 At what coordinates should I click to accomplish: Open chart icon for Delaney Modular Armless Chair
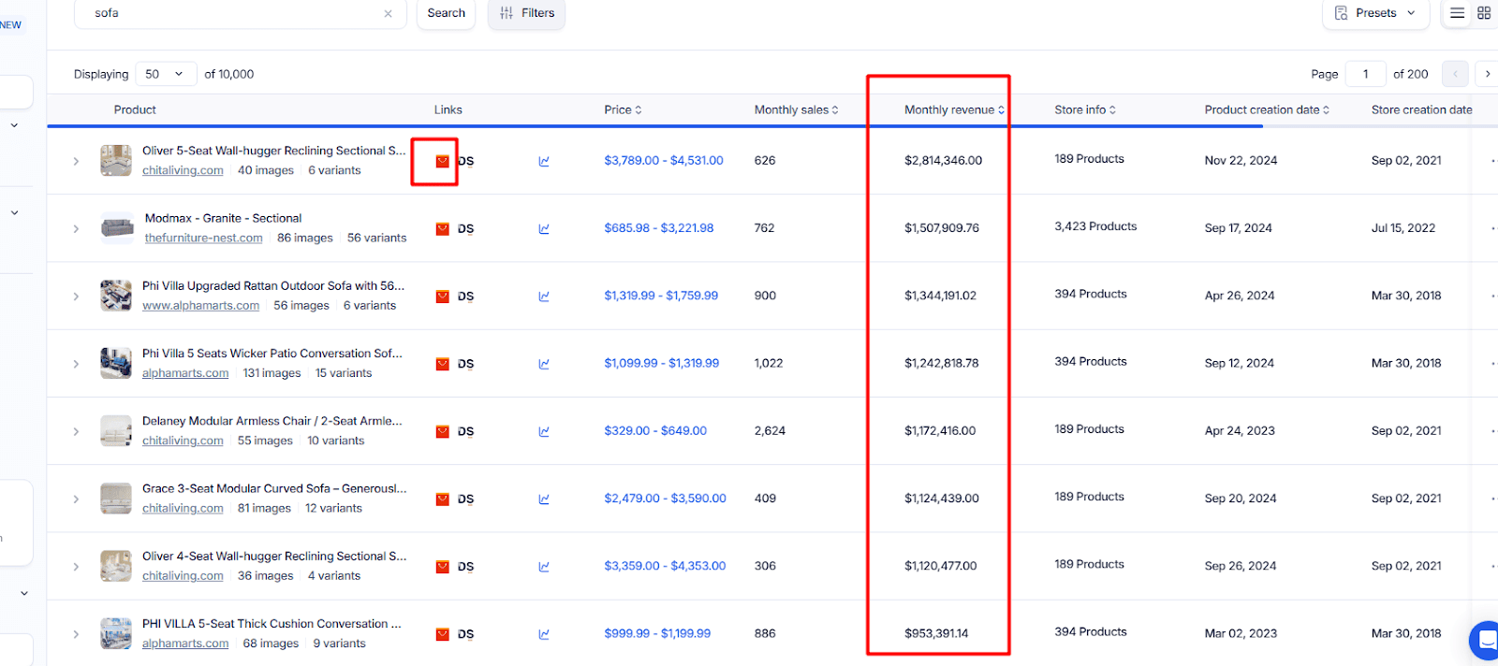[544, 432]
